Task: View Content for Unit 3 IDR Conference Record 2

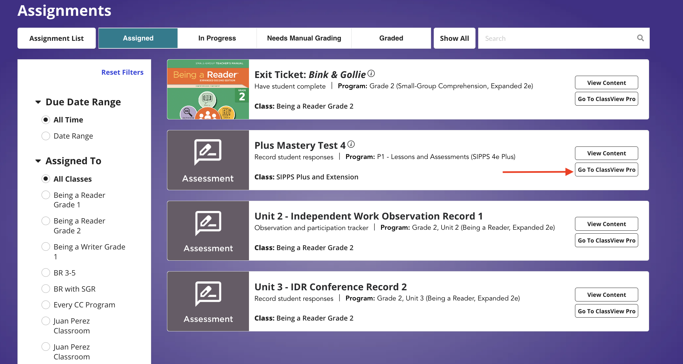Action: tap(606, 295)
